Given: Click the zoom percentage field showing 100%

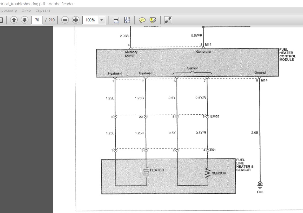Looking at the screenshot, I should (x=90, y=20).
